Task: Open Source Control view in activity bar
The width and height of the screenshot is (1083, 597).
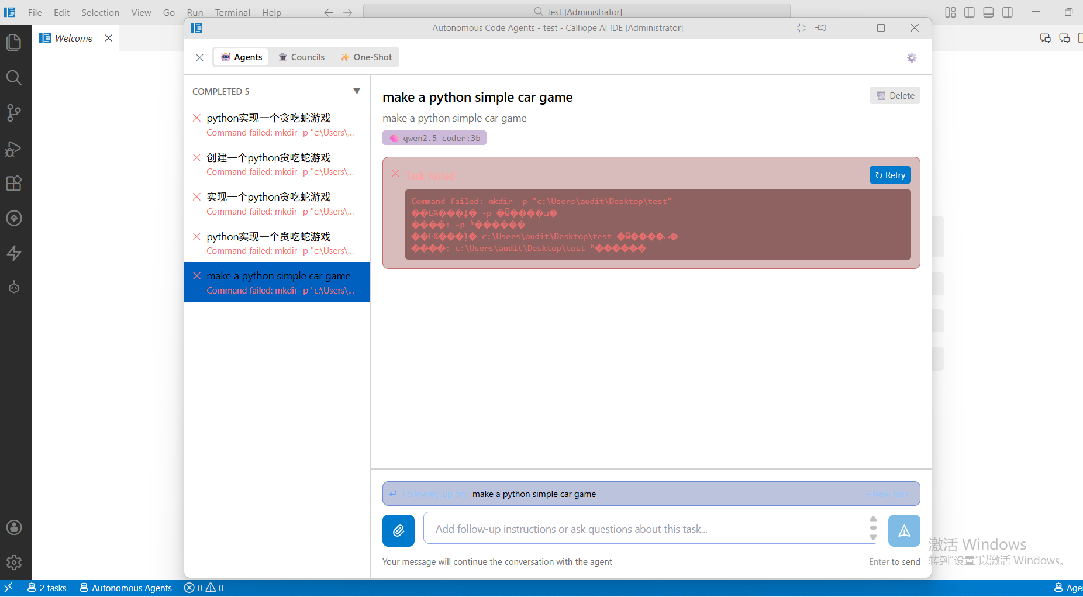Action: 14,112
